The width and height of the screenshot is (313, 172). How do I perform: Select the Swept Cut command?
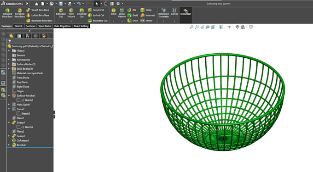[x=96, y=10]
